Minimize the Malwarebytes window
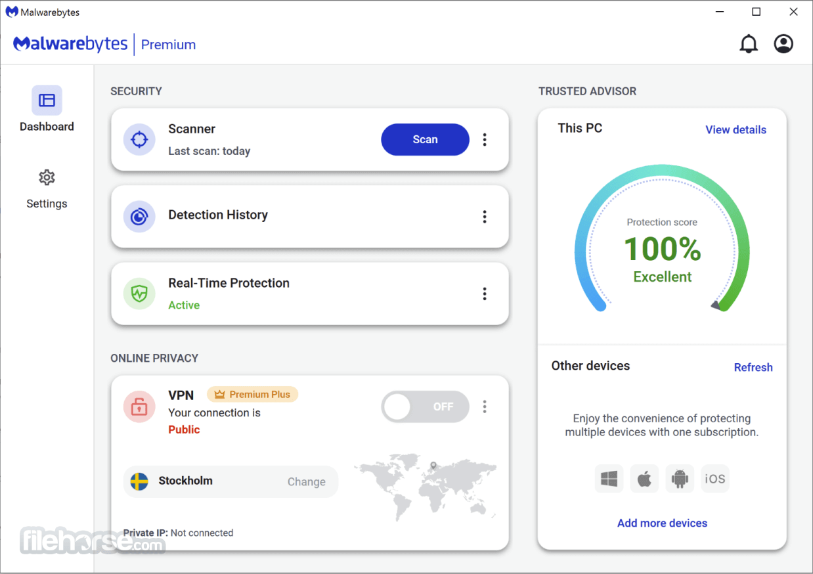This screenshot has width=813, height=574. (x=720, y=12)
